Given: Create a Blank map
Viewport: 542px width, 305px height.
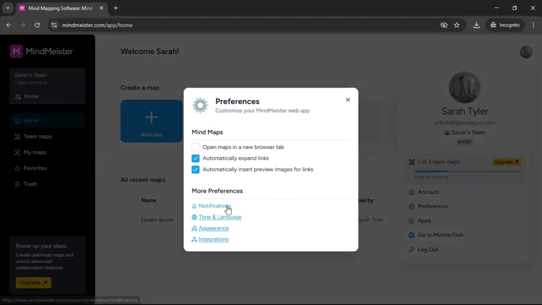Looking at the screenshot, I should coord(151,121).
